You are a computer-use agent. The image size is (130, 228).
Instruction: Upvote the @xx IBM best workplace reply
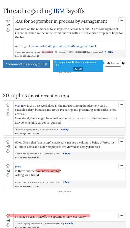coord(8,105)
